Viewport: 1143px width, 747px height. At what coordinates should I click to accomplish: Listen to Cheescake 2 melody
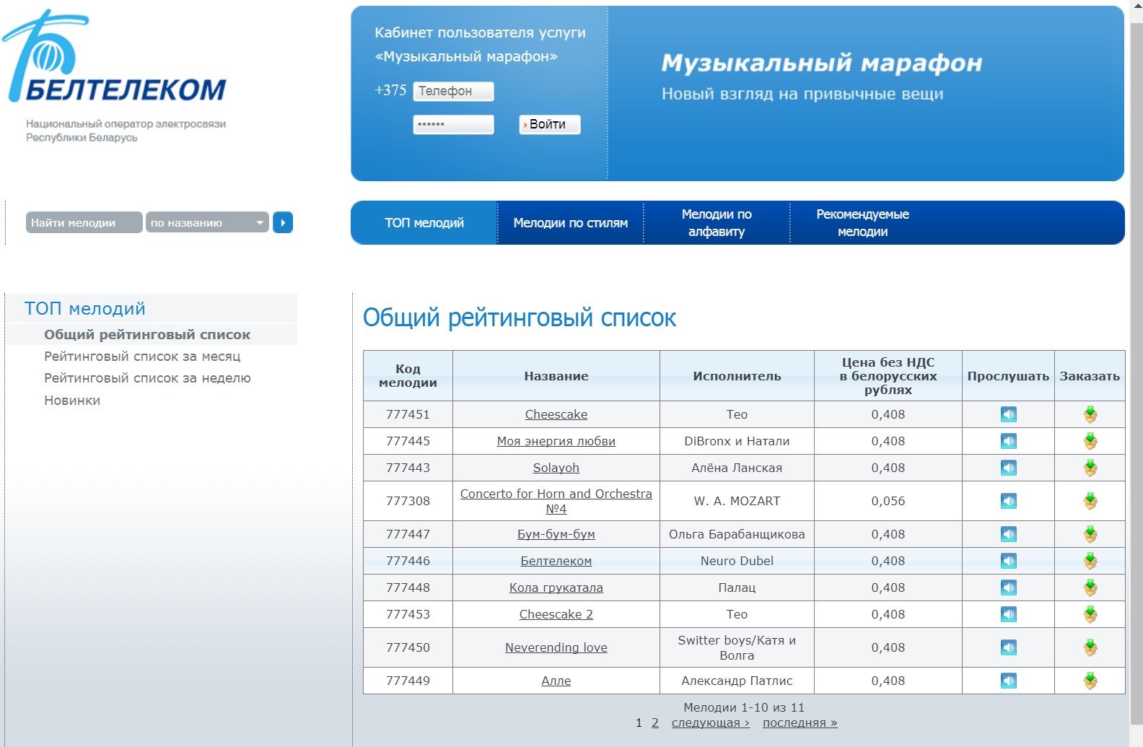(x=1008, y=614)
